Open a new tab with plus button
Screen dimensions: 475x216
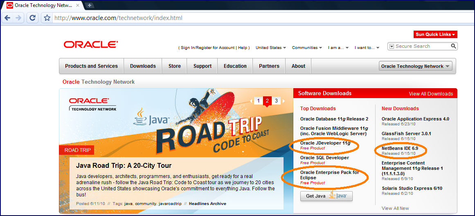[x=90, y=5]
